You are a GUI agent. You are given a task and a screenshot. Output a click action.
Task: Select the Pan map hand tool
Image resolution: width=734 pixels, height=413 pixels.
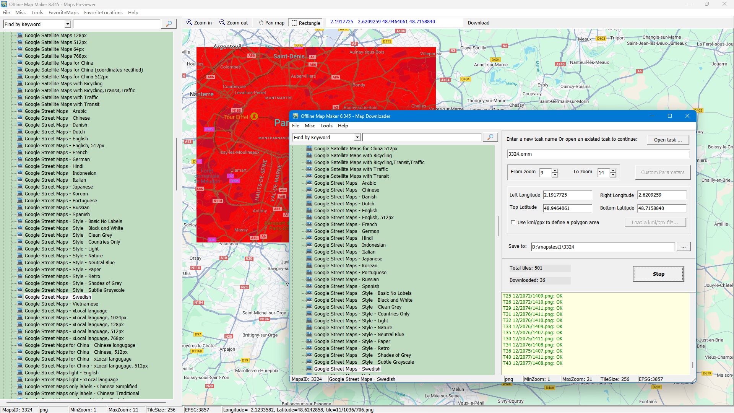coord(271,23)
